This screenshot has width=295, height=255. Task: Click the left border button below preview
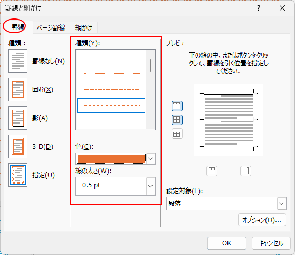coord(212,171)
